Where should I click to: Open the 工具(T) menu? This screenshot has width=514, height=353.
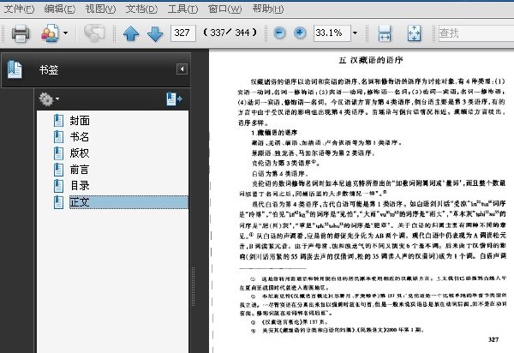coord(182,9)
